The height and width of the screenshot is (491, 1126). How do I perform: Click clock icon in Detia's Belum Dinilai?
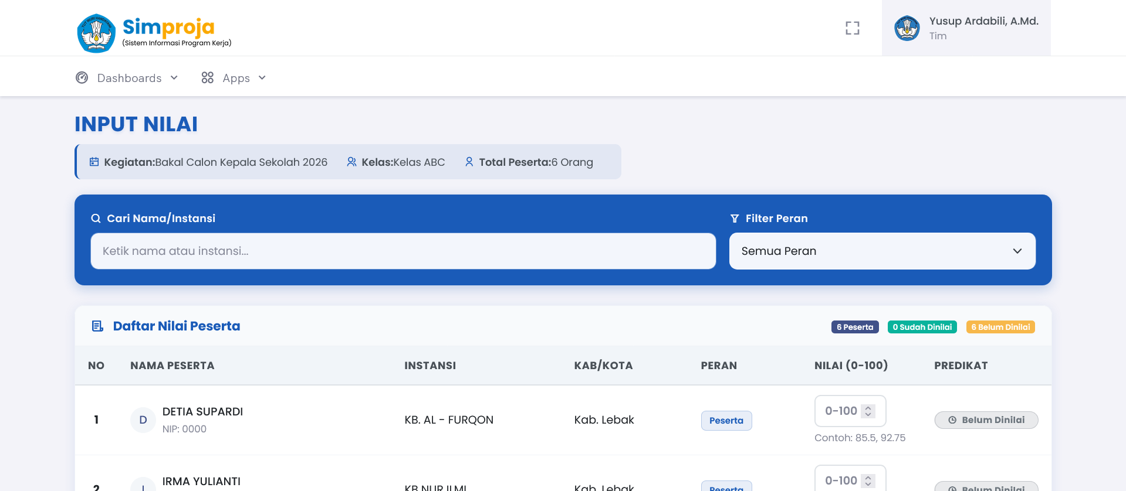(952, 420)
